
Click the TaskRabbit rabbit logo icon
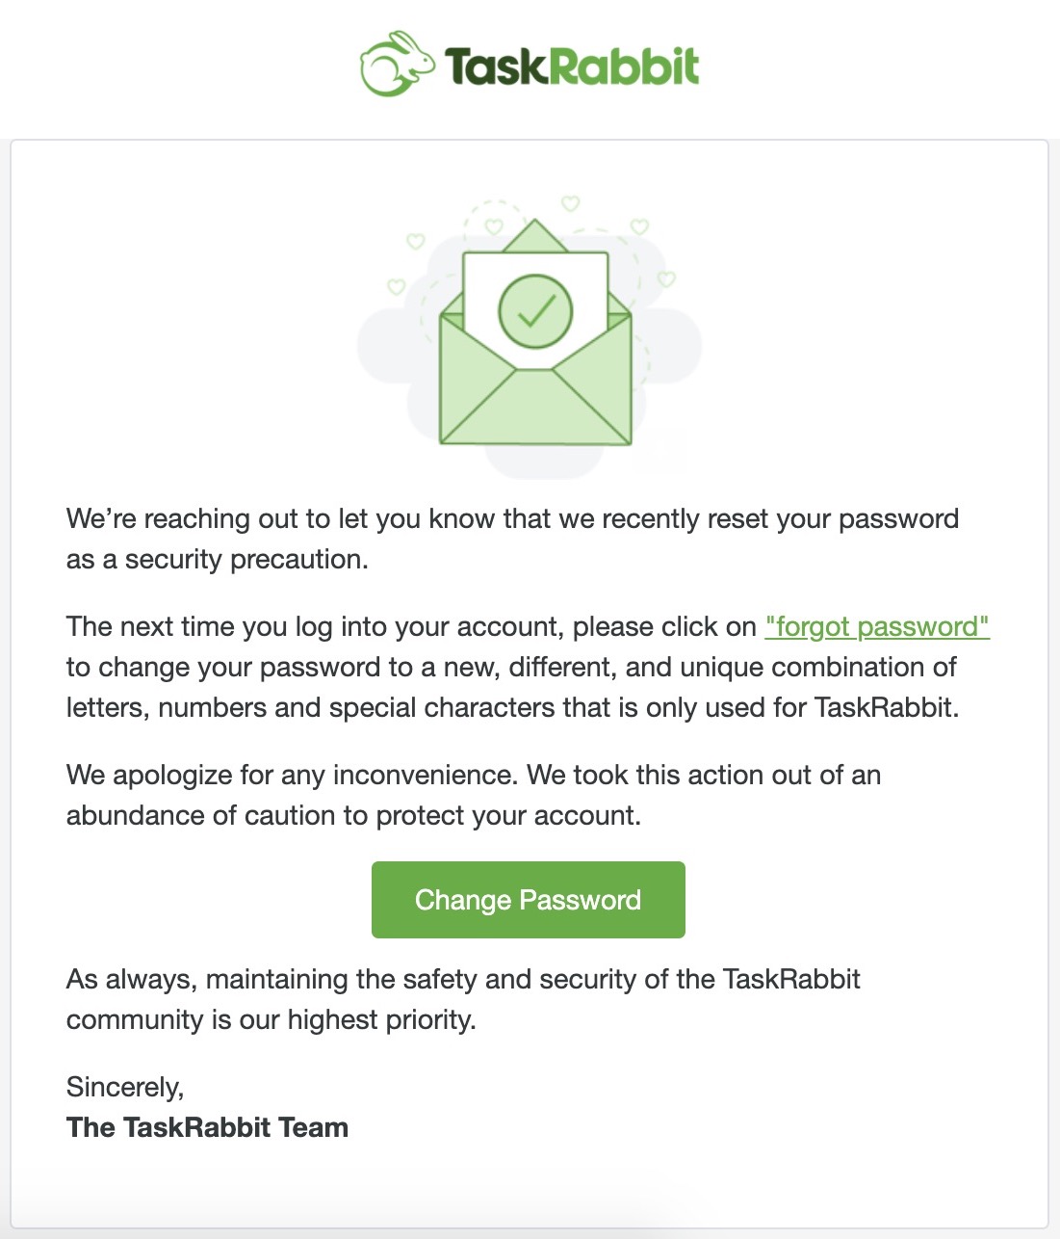tap(397, 64)
